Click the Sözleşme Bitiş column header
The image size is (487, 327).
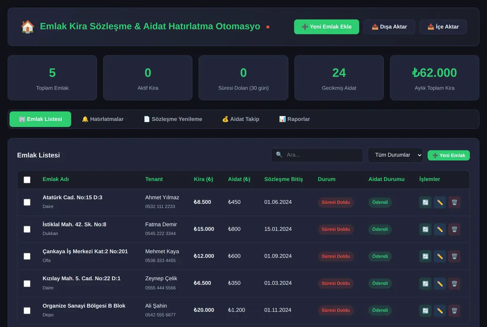point(284,179)
